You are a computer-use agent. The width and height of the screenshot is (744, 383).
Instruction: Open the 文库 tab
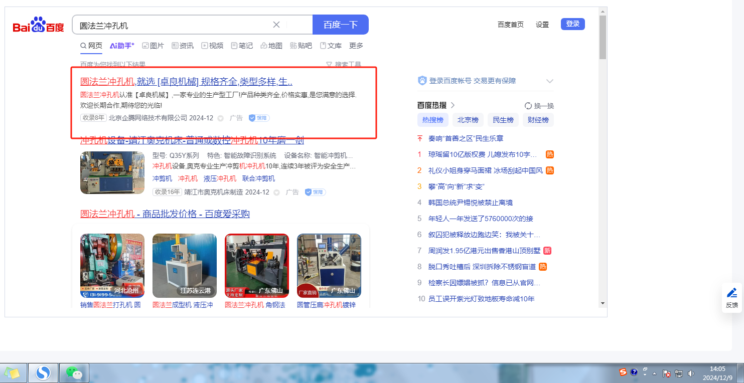point(331,46)
